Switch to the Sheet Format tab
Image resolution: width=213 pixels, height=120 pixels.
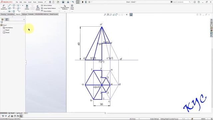coord(54,14)
